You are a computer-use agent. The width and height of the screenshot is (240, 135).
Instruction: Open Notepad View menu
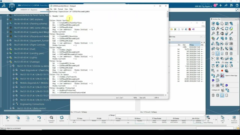(66, 9)
